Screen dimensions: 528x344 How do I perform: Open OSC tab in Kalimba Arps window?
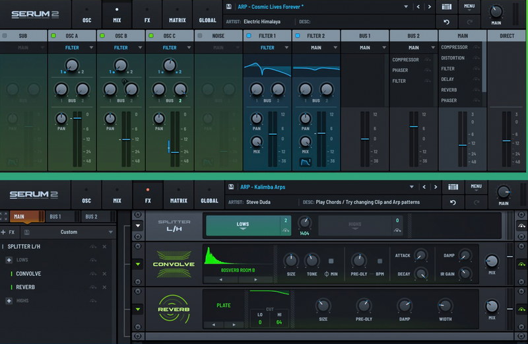point(86,195)
